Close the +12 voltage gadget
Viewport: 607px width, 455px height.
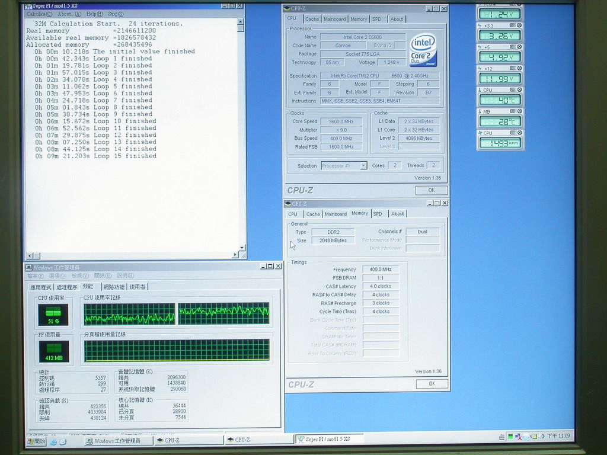(x=519, y=69)
